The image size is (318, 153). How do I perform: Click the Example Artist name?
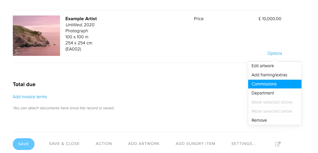81,19
